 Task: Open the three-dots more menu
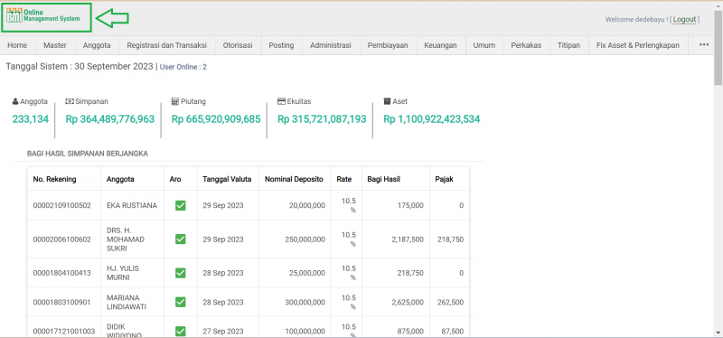tap(704, 44)
